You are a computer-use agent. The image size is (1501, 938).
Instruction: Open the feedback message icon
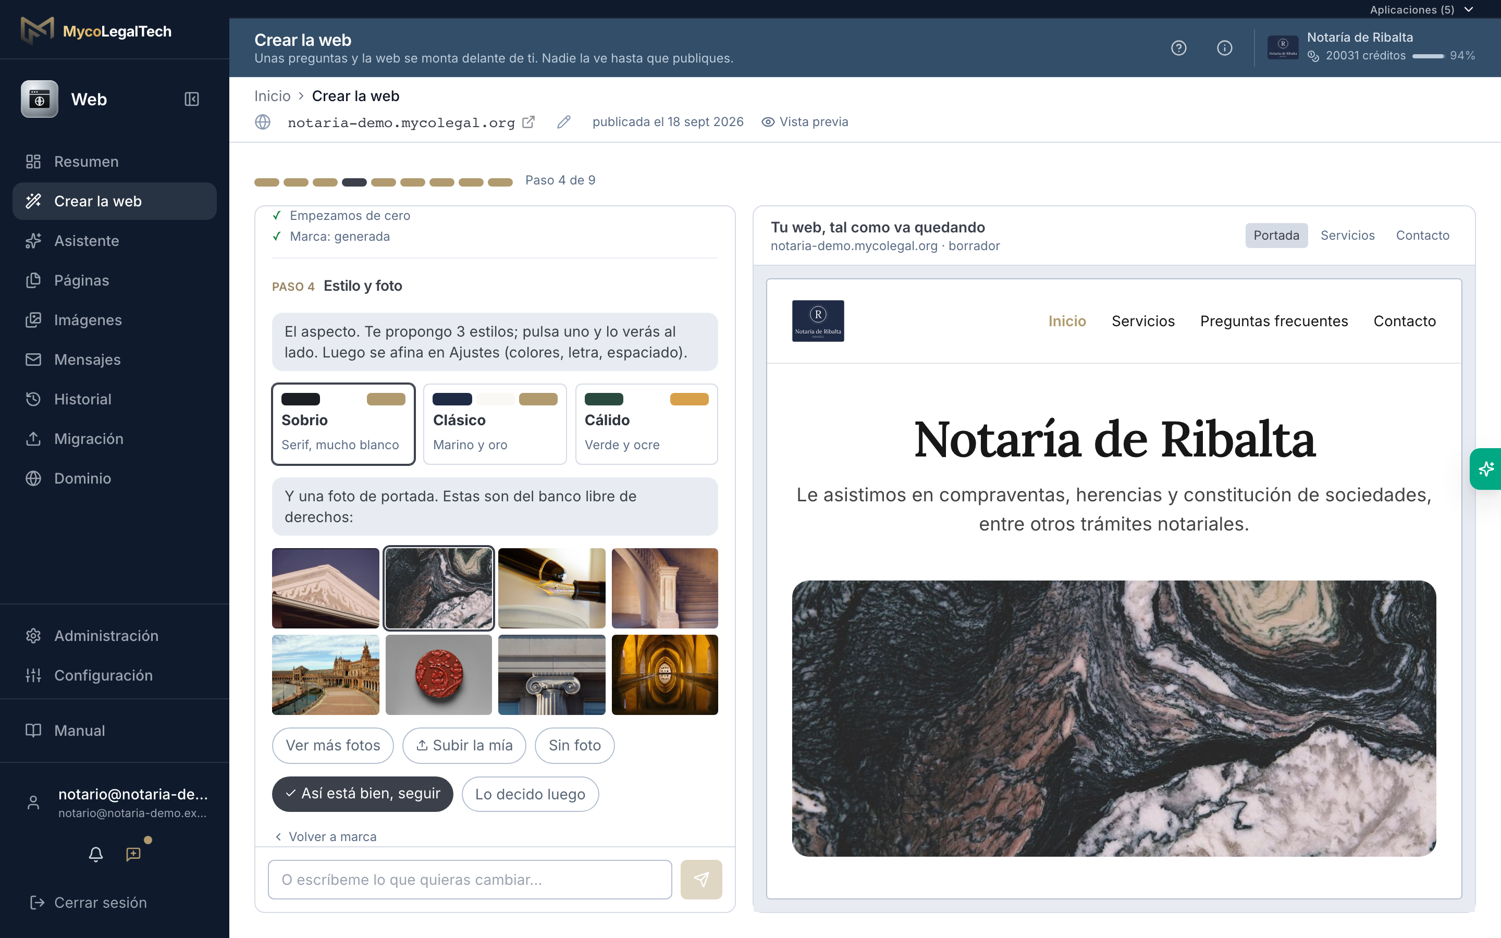(133, 854)
